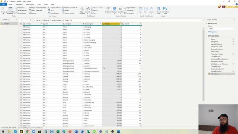Open Split Column by Delimiter step gear
238x134 pixels.
tap(233, 64)
